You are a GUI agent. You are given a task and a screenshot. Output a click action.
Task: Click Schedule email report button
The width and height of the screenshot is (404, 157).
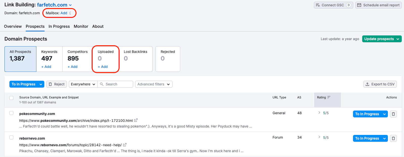[378, 5]
